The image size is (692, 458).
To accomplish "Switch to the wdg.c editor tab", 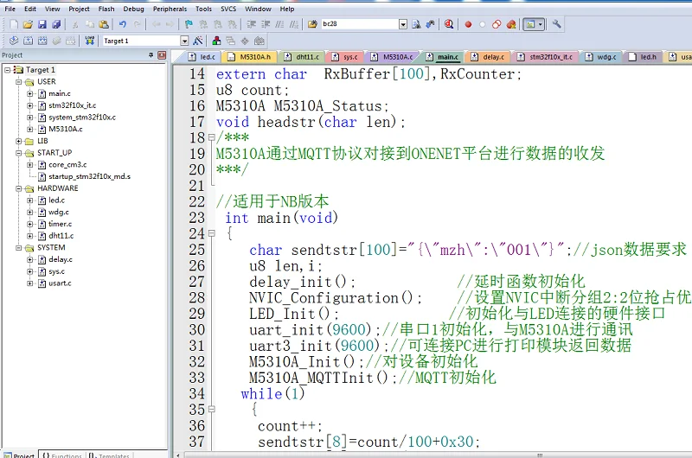I will 601,57.
